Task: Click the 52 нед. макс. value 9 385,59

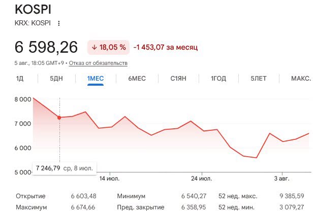Action: [x=292, y=196]
